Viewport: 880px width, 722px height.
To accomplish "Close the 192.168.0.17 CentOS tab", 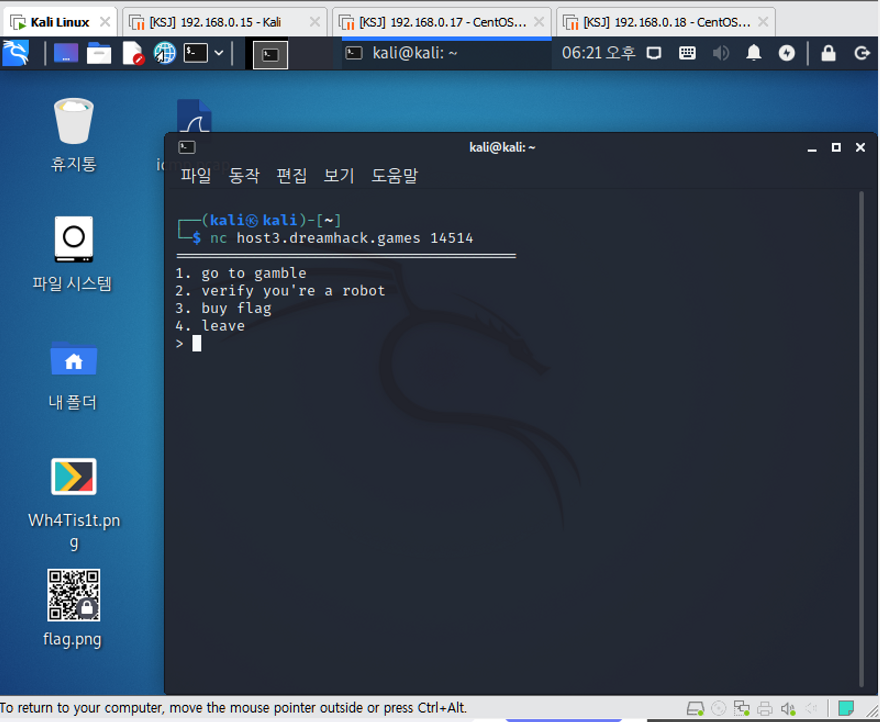I will (539, 22).
